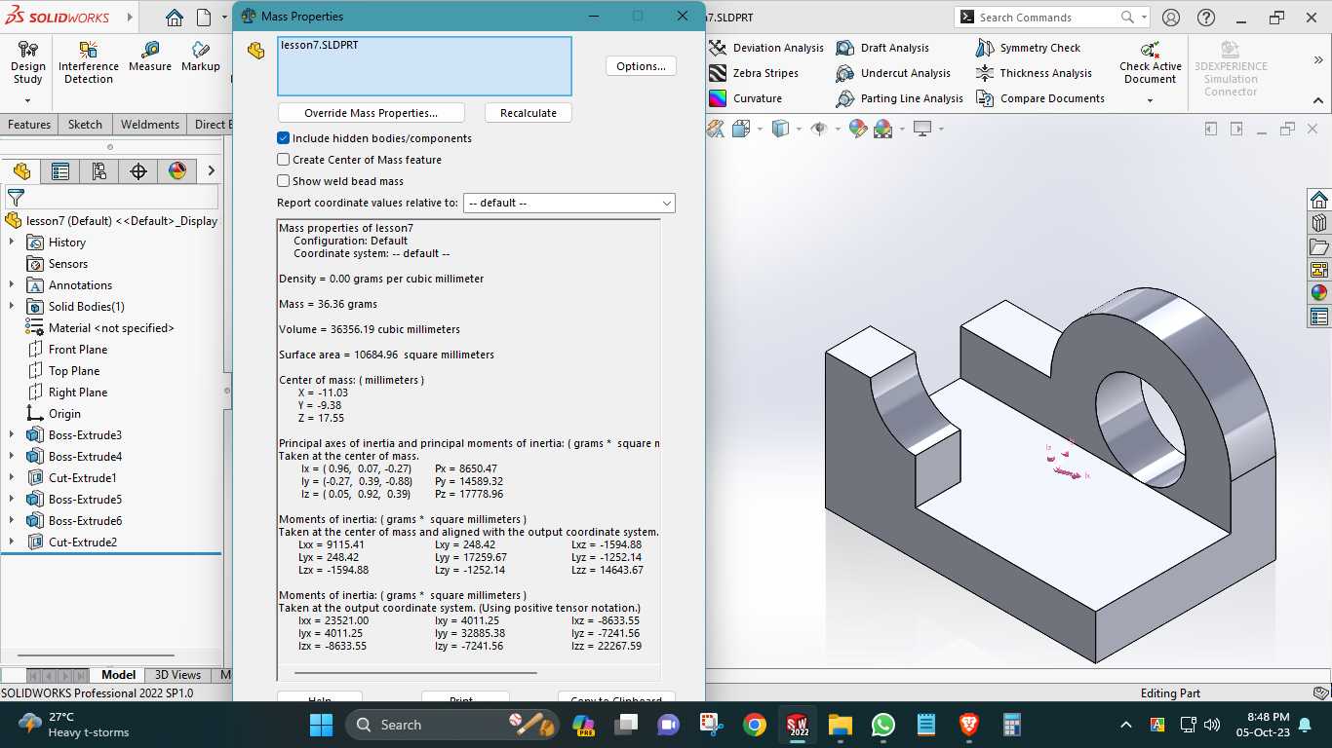Open the PropertyManager tab
The width and height of the screenshot is (1332, 748).
point(60,171)
